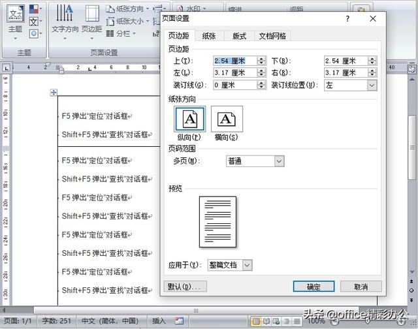Click the zoom level 100% indicator
The image size is (418, 329).
316,321
